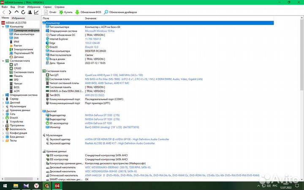Select the ACPI tree item

[x=14, y=91]
